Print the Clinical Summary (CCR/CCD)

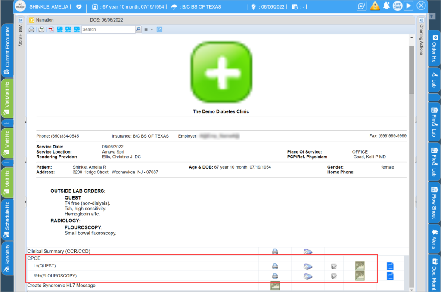pyautogui.click(x=275, y=251)
